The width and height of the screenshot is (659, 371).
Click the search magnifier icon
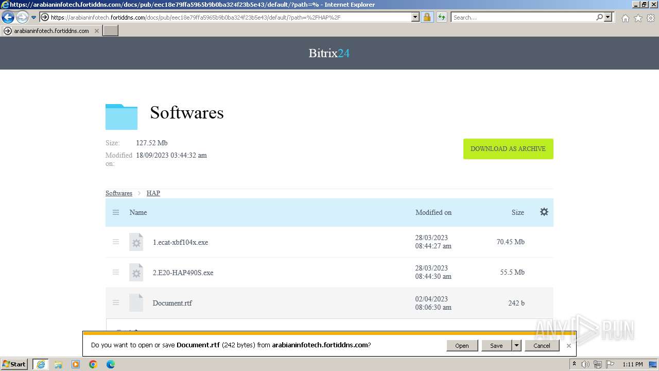pyautogui.click(x=599, y=18)
